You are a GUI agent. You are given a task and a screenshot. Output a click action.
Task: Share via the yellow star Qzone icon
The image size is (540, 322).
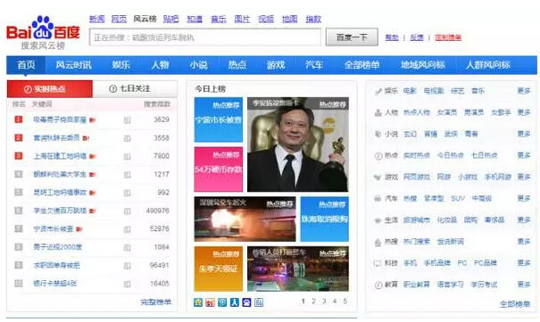(x=198, y=302)
